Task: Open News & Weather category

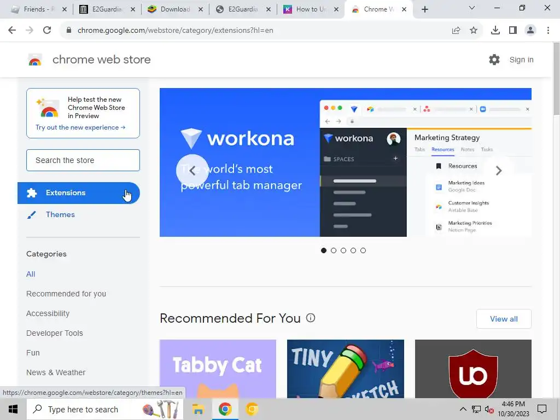Action: click(x=56, y=372)
